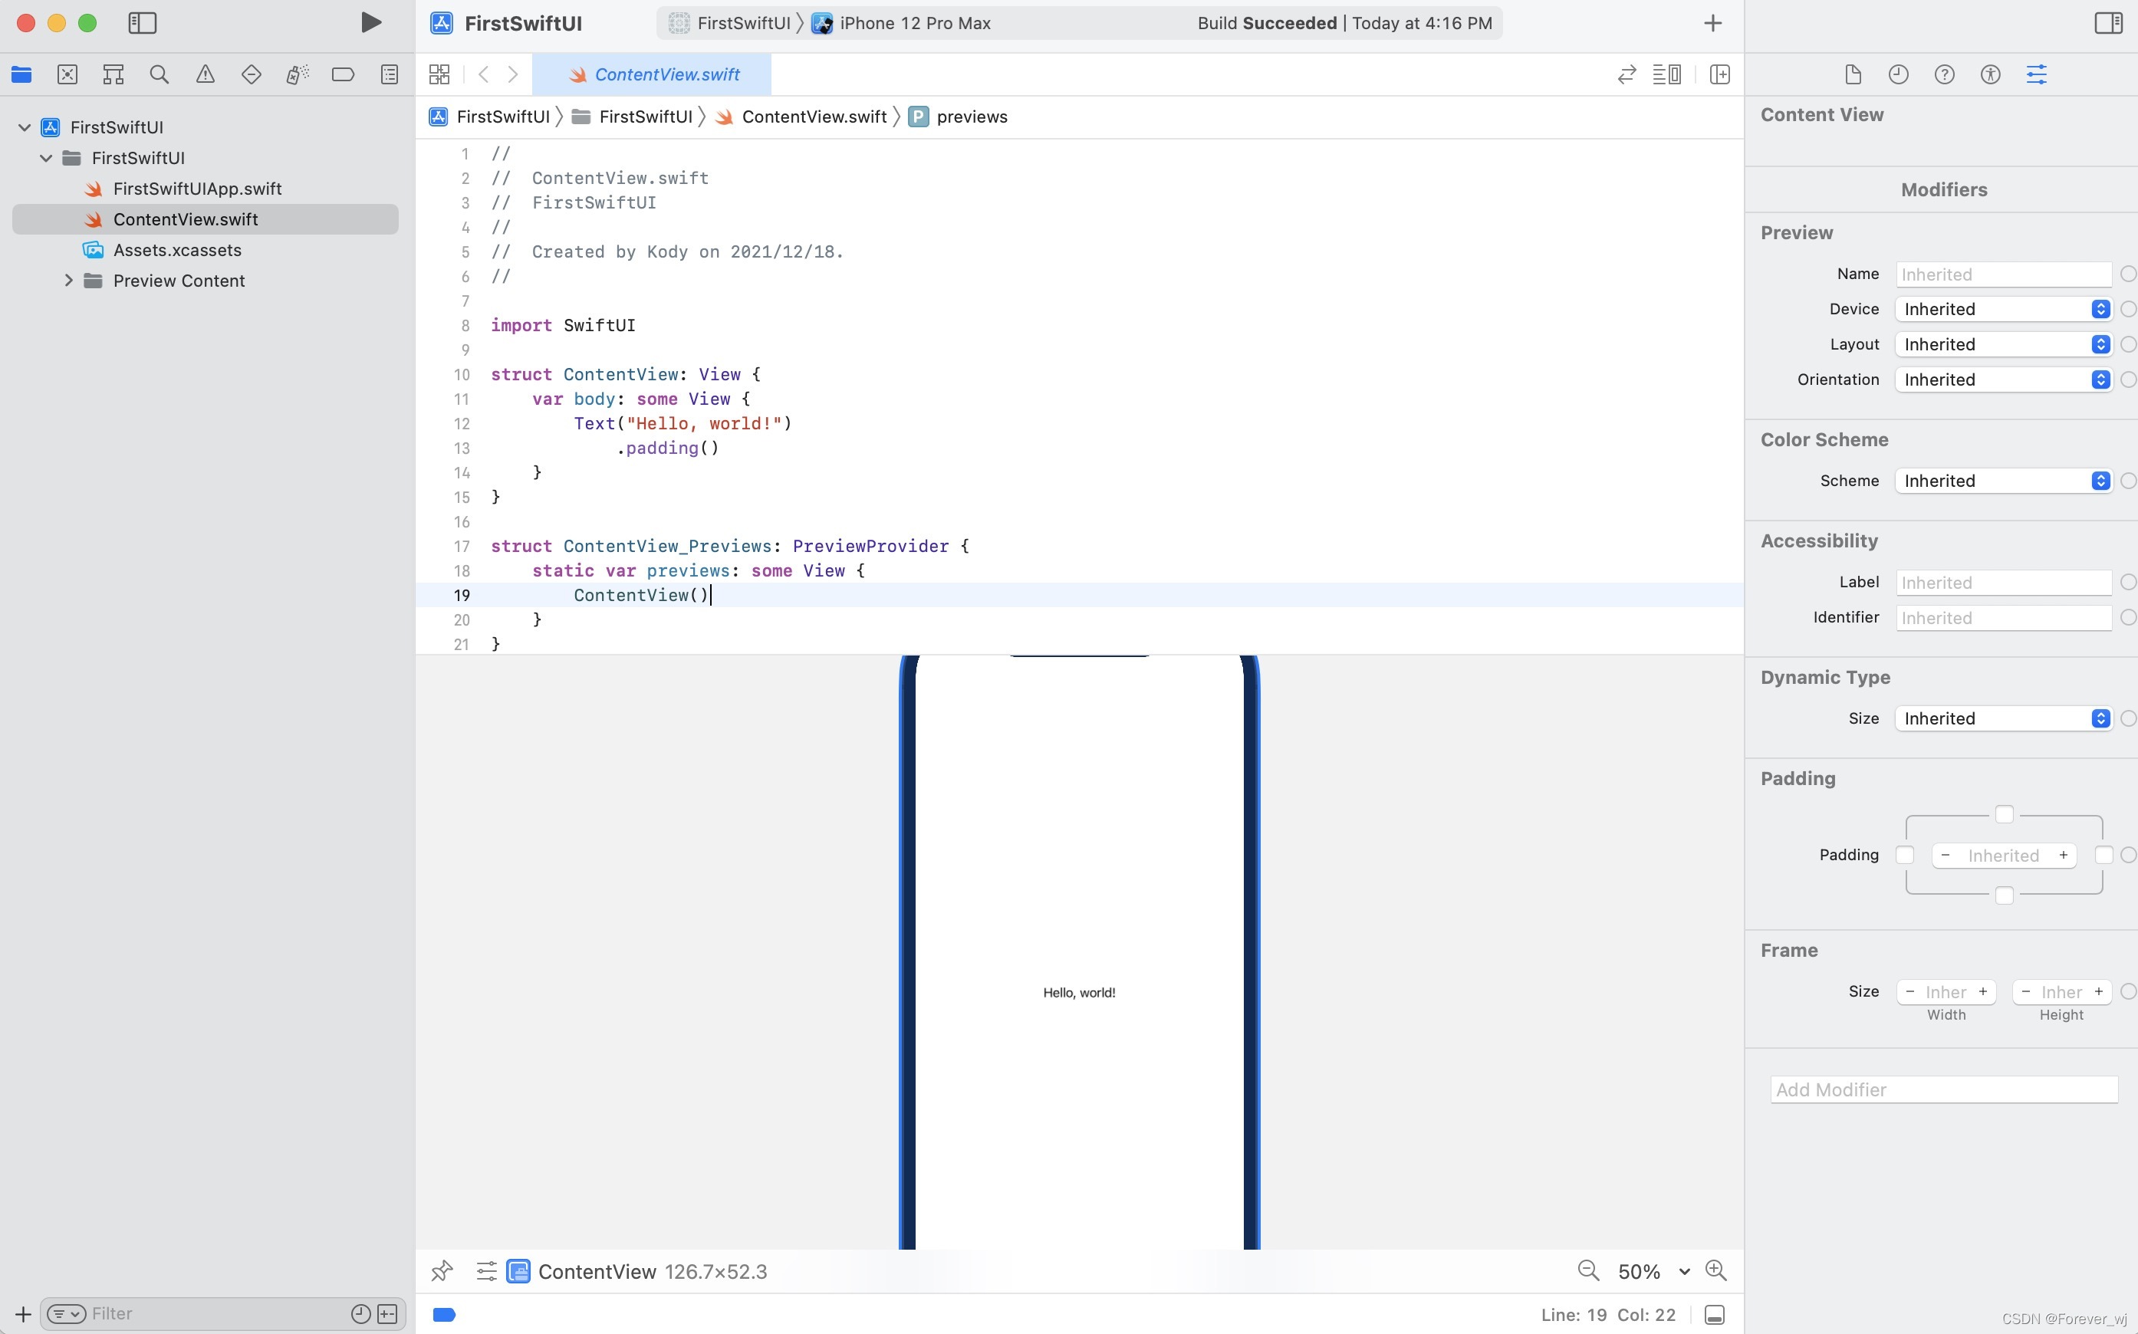Click the related items grid icon

(439, 75)
